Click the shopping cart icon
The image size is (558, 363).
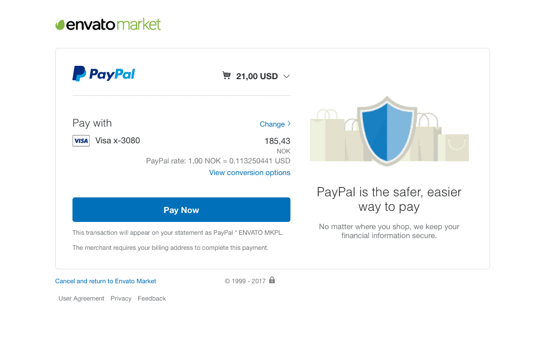[x=226, y=76]
